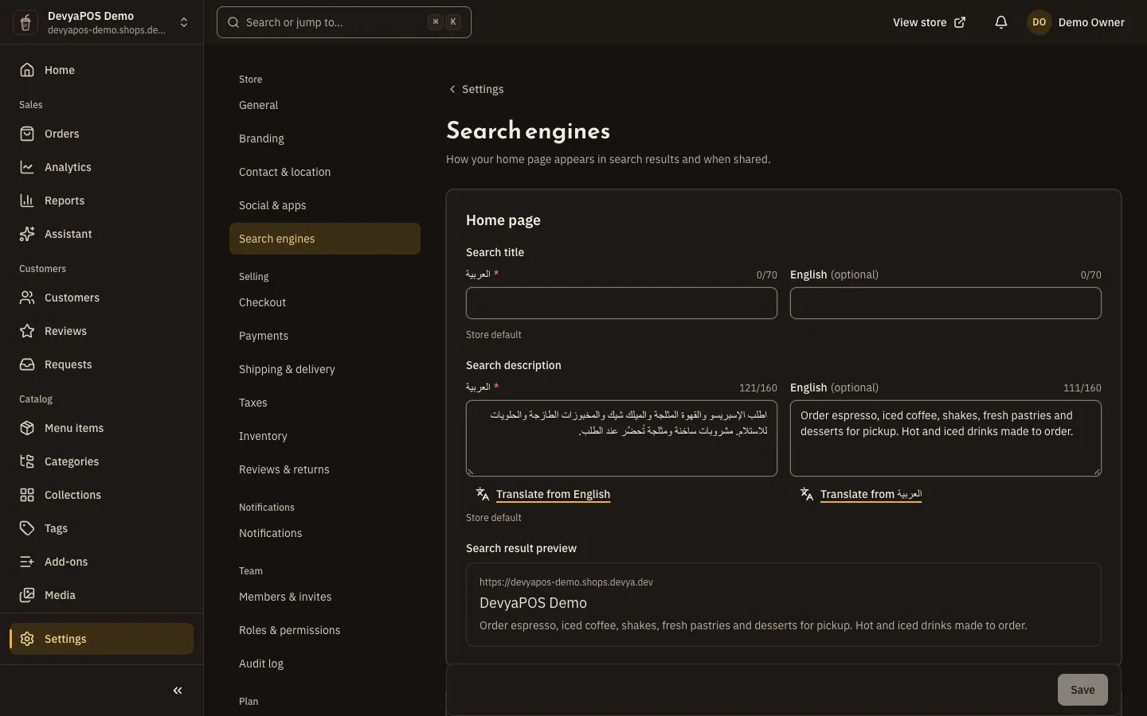Focus the English search description textarea

click(945, 438)
